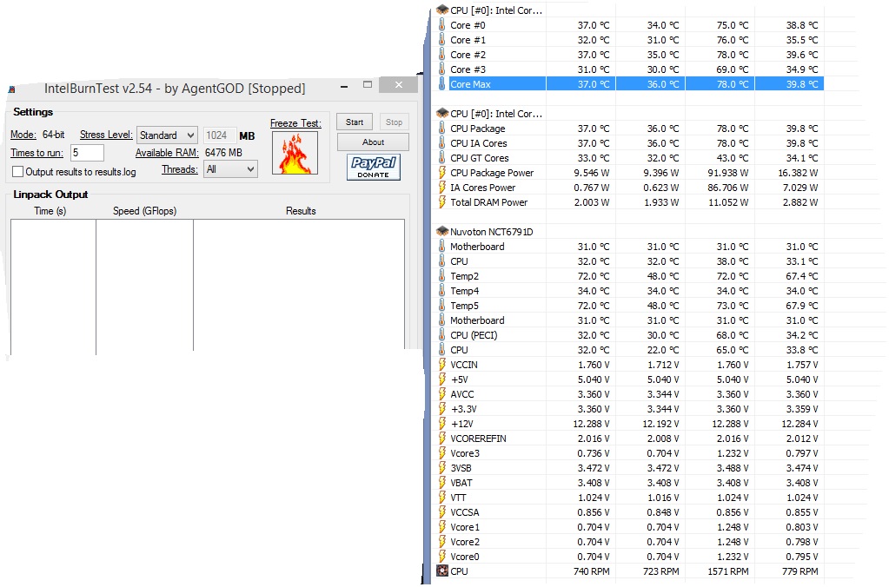
Task: Open the About dialog in IntelBurnTest
Action: pyautogui.click(x=373, y=142)
